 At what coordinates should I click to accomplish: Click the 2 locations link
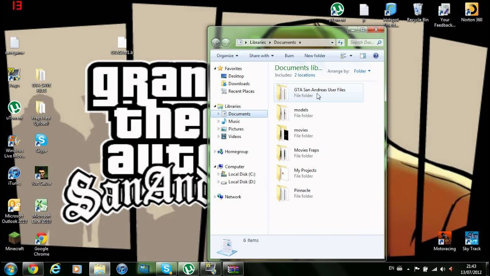(x=304, y=75)
